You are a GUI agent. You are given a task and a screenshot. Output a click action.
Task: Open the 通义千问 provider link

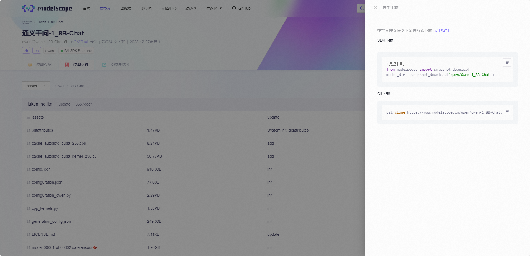click(80, 42)
